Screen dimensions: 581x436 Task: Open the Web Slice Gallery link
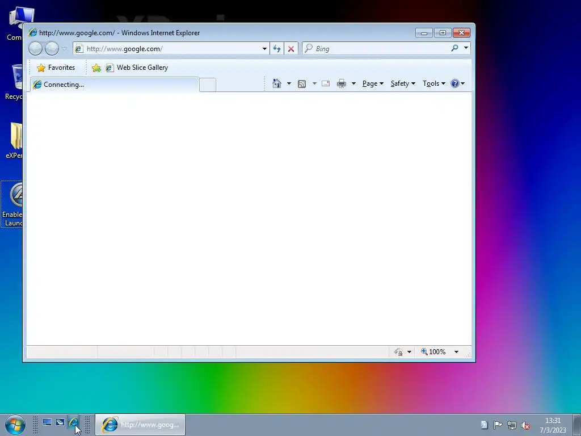tap(137, 68)
